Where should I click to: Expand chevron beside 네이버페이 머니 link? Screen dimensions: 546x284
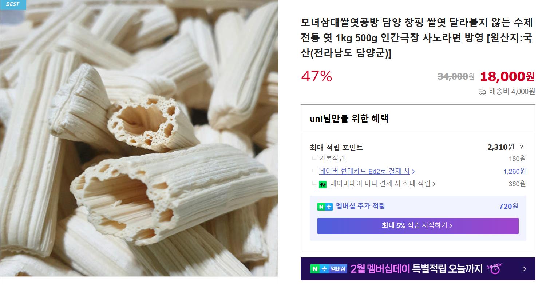click(x=434, y=184)
